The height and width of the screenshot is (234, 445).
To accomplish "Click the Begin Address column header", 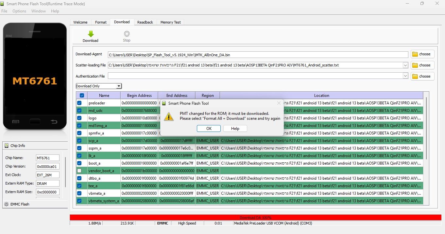I will [139, 96].
